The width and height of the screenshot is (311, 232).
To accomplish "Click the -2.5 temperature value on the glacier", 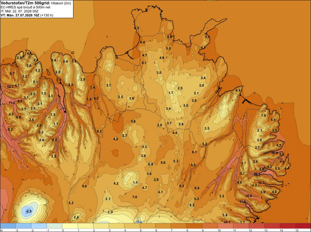I will [29, 211].
